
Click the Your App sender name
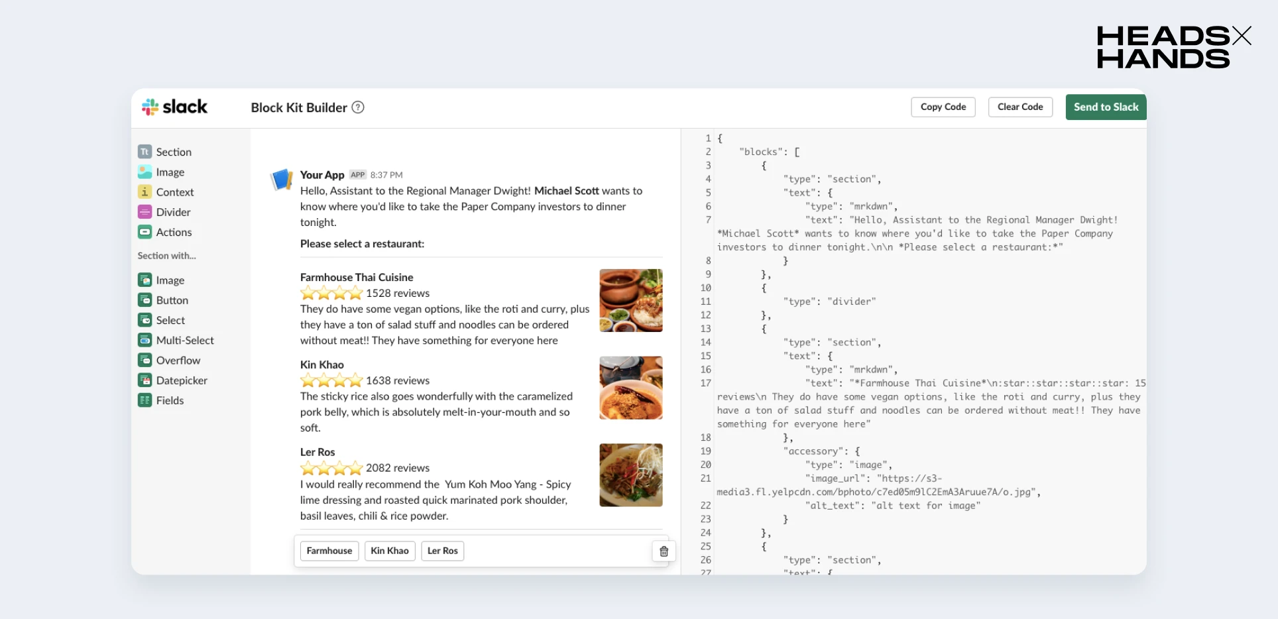(x=322, y=174)
